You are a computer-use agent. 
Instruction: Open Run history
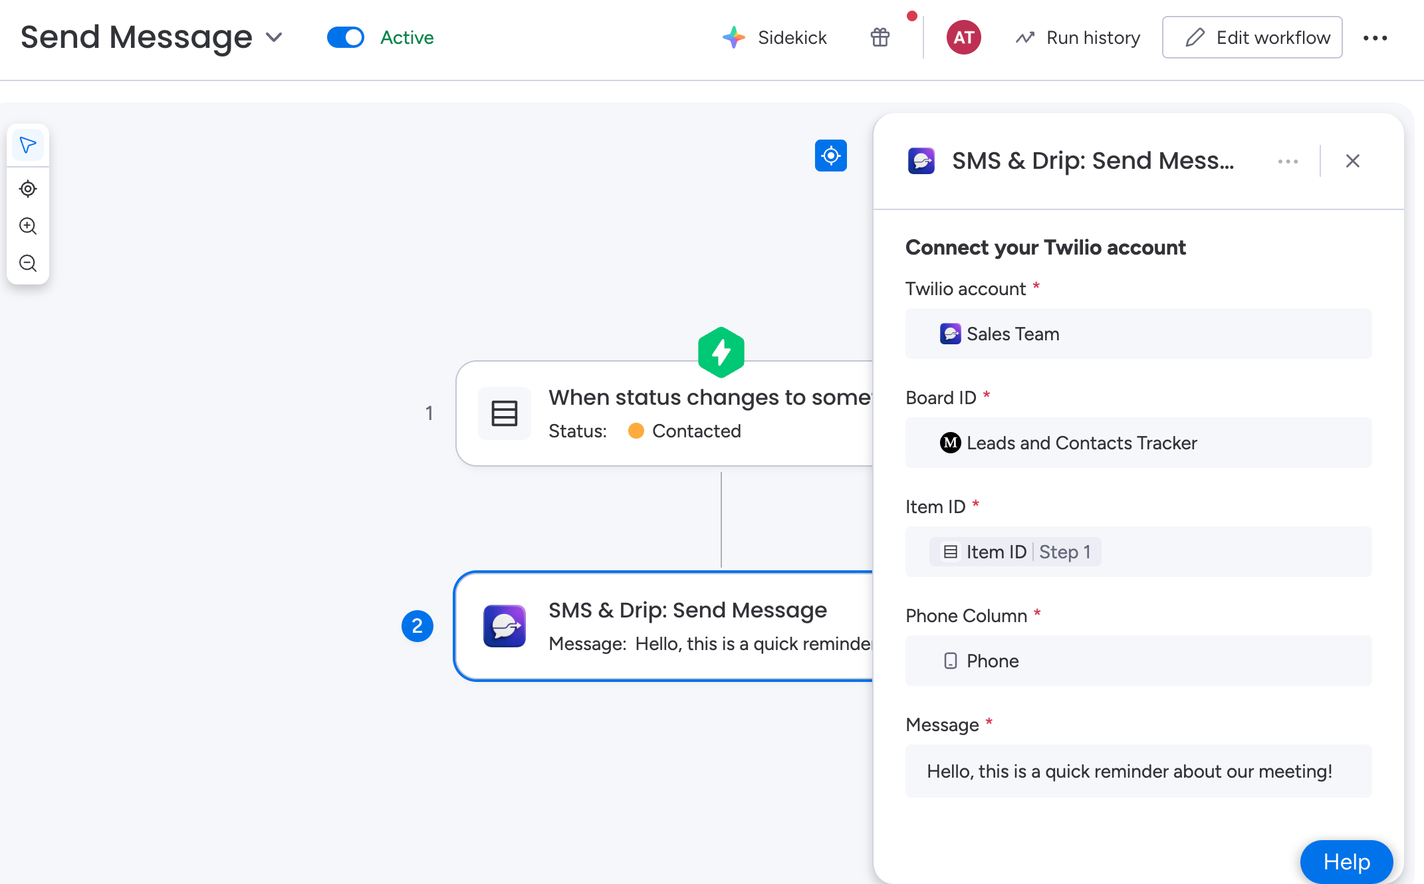point(1078,38)
